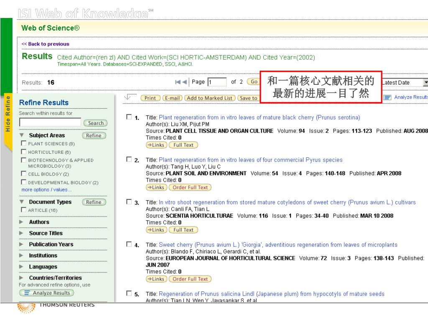Open Links for 'Giorgia' sweet cherry article

pyautogui.click(x=156, y=279)
